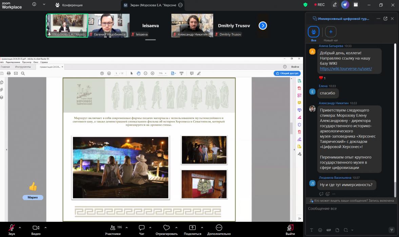This screenshot has height=237, width=399.
Task: Open the wiki.tourverse.ru link in chat
Action: point(346,69)
